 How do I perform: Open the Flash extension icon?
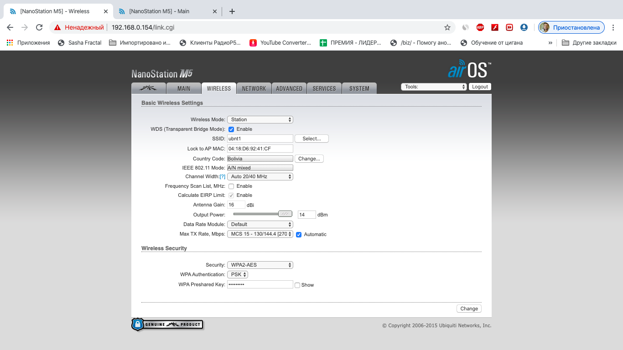point(494,27)
